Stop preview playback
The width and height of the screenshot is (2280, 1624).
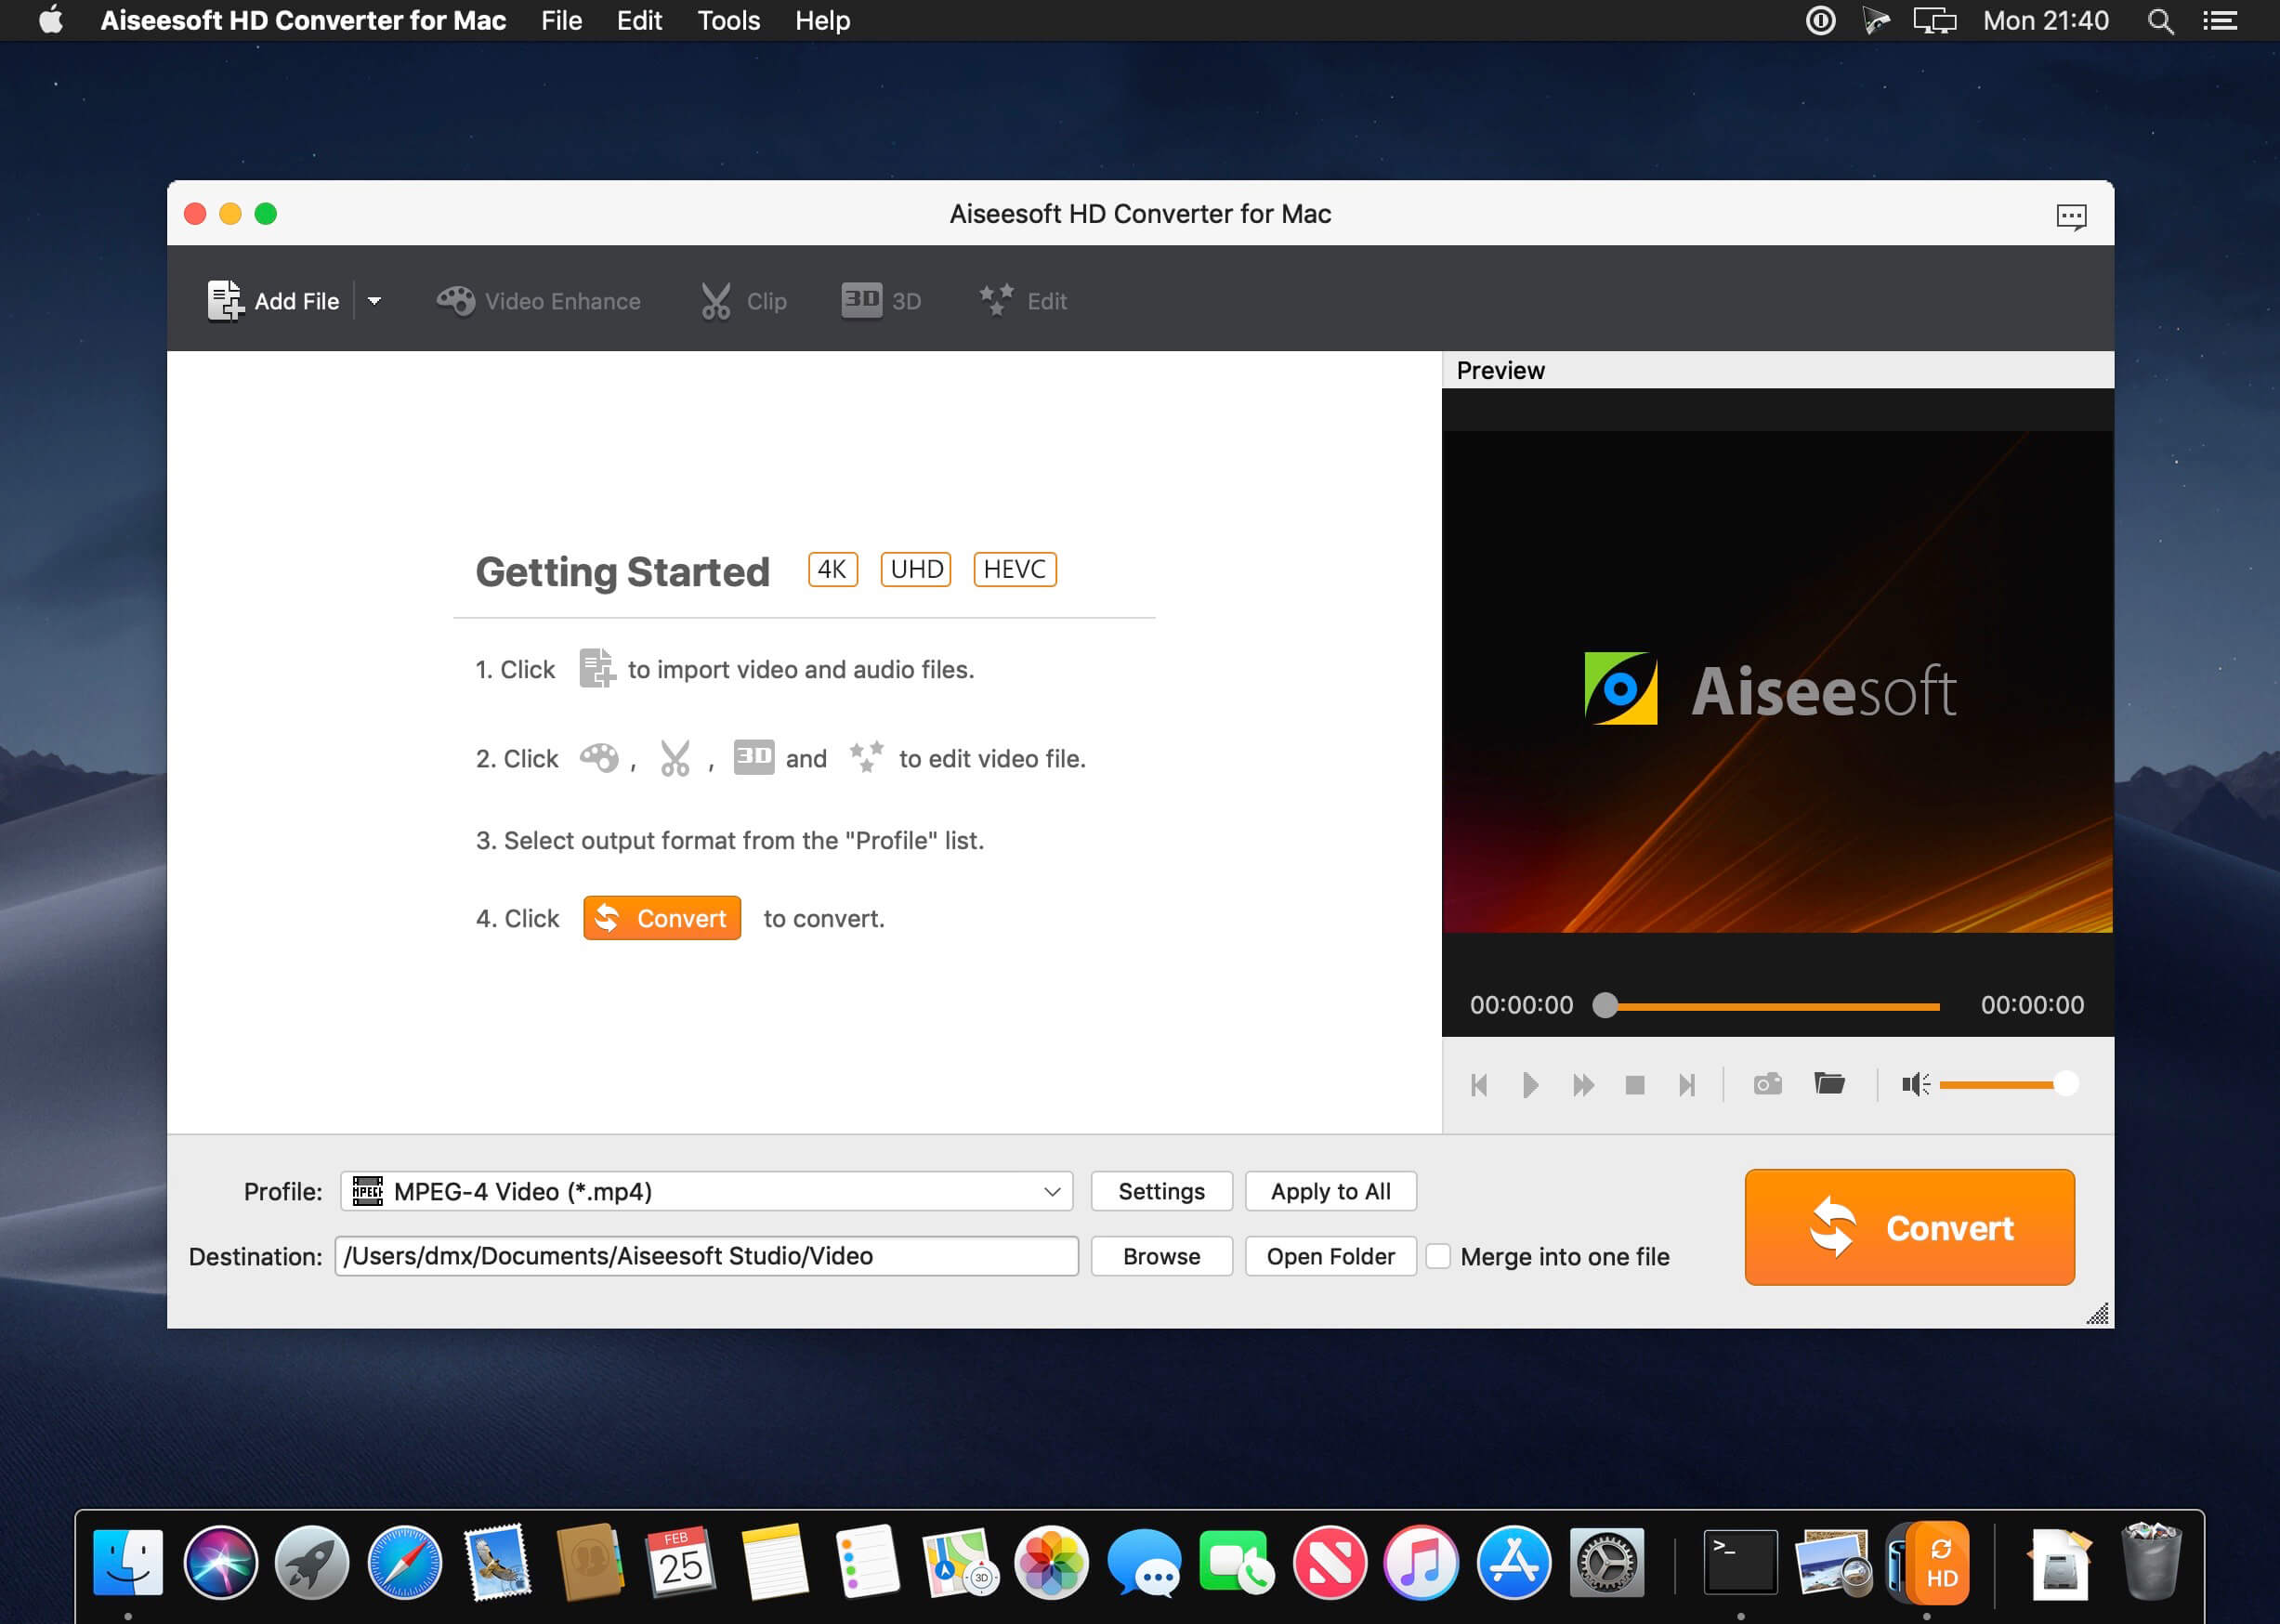click(x=1635, y=1085)
